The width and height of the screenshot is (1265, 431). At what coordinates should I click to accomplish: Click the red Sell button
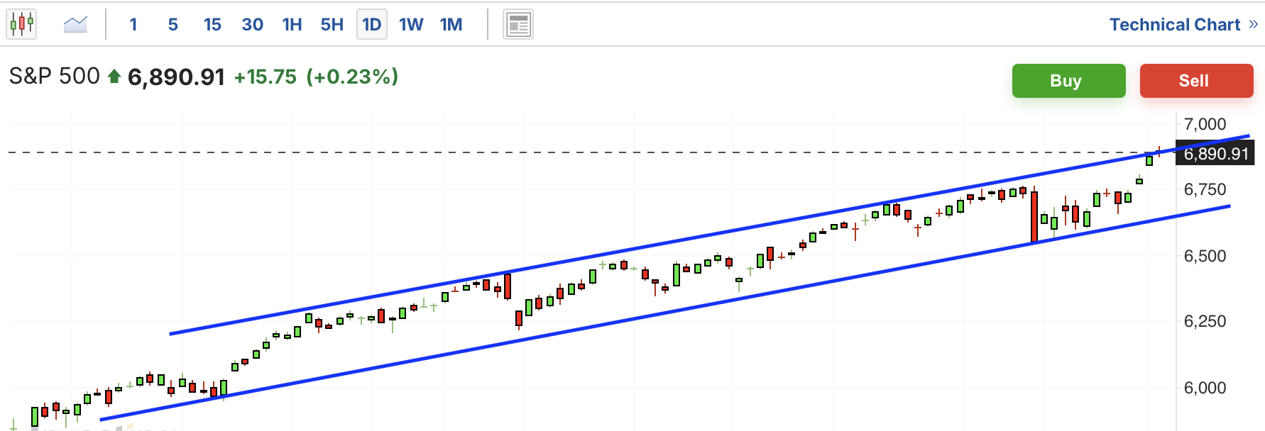click(1196, 81)
